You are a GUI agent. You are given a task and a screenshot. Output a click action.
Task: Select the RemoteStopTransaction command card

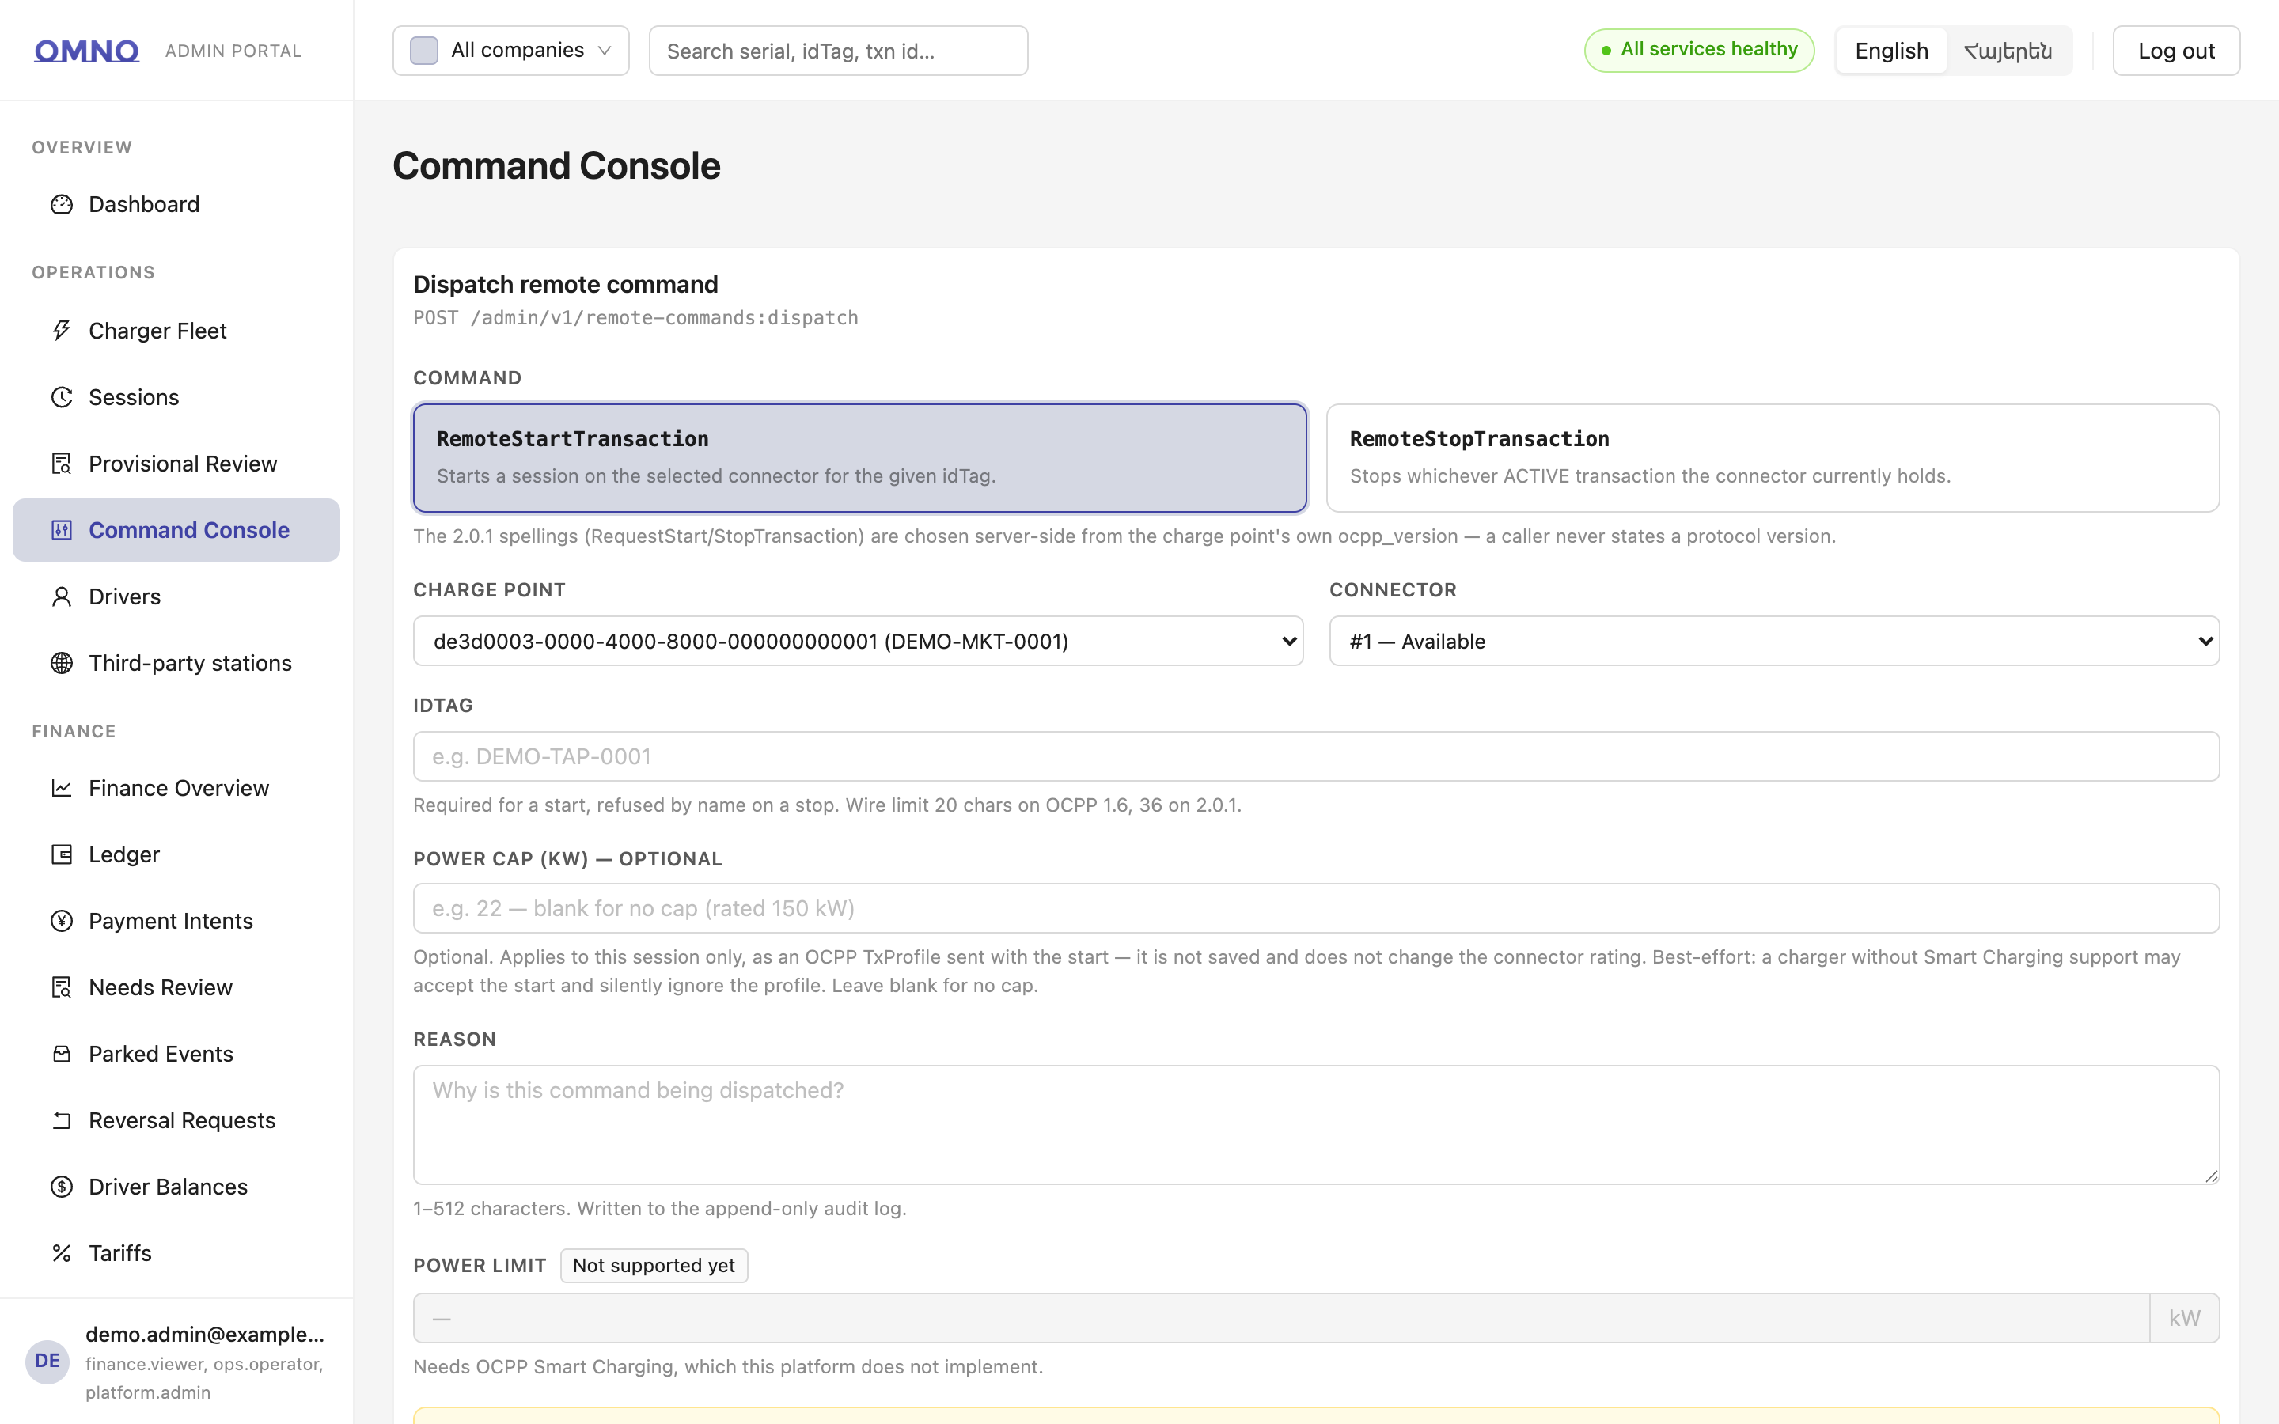(1773, 458)
